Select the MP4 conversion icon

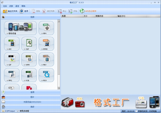[46, 28]
